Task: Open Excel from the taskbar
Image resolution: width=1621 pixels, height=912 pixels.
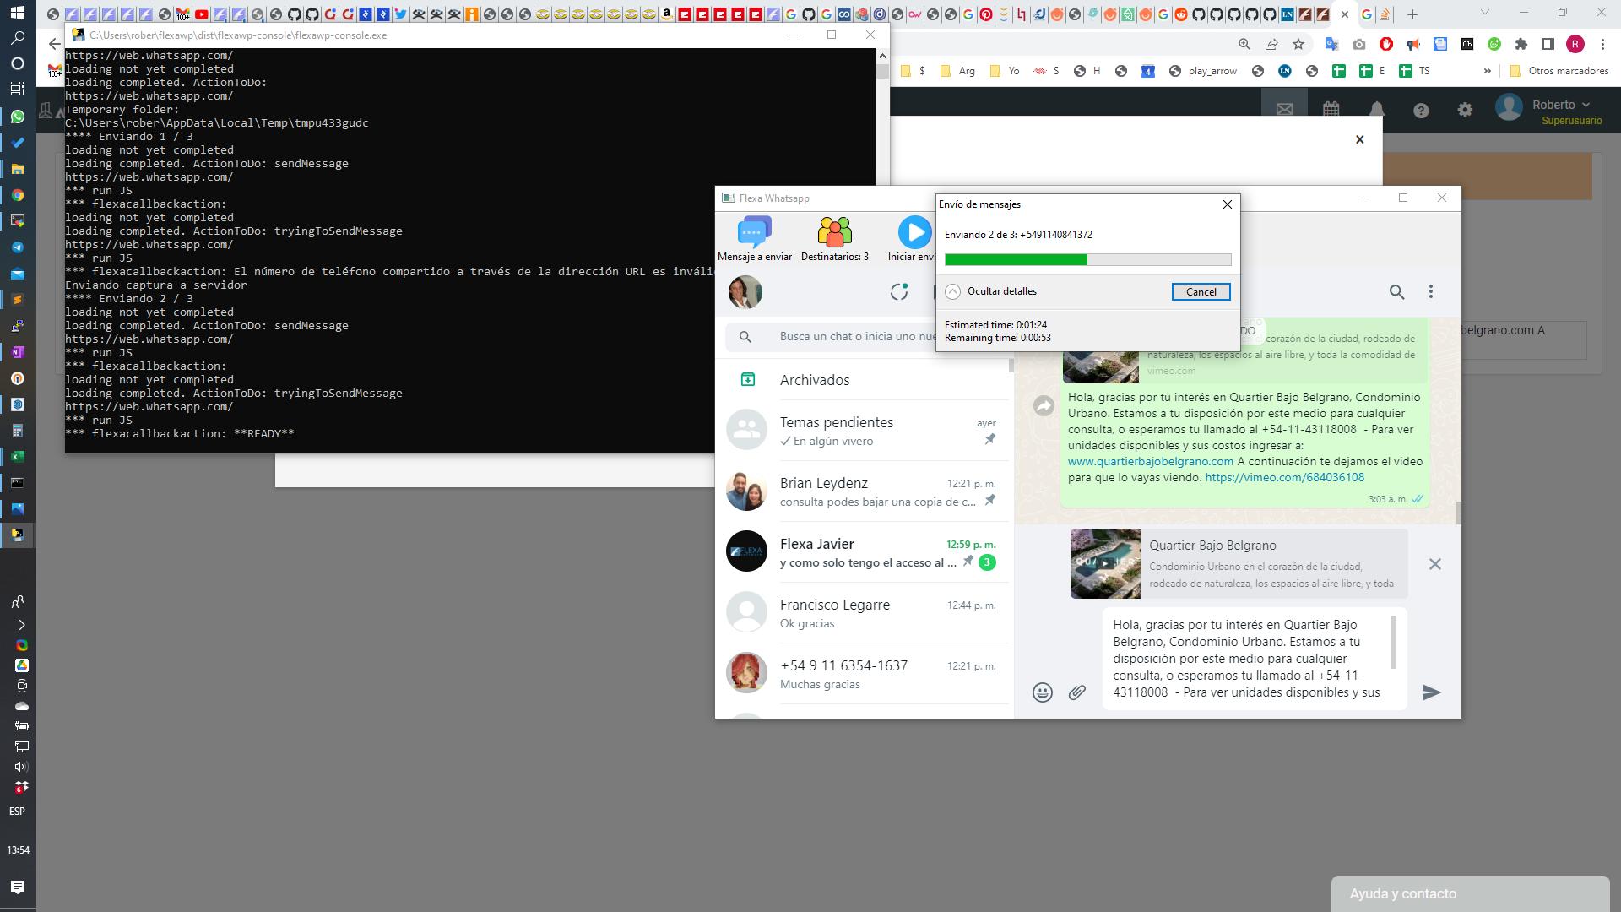Action: click(x=17, y=457)
